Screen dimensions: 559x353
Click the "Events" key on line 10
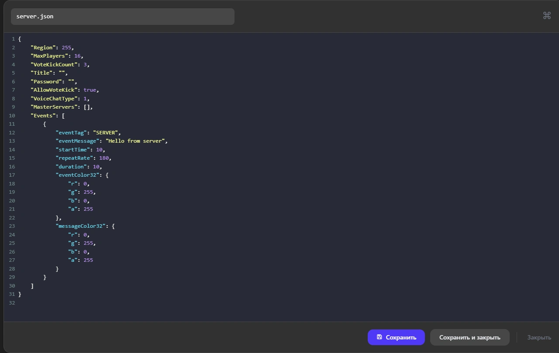coord(43,116)
